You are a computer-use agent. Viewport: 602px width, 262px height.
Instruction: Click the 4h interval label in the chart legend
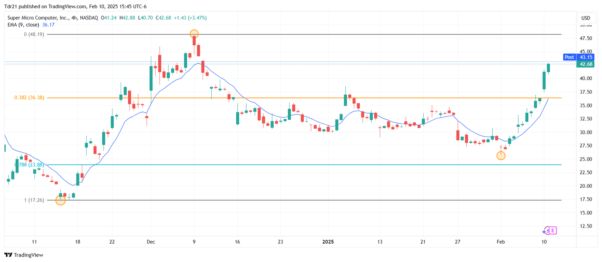[x=74, y=18]
